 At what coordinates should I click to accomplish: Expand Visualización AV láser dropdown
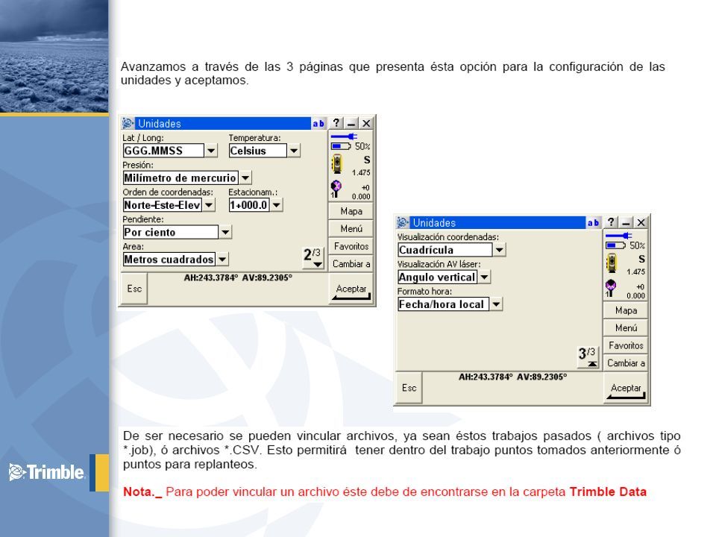[485, 277]
